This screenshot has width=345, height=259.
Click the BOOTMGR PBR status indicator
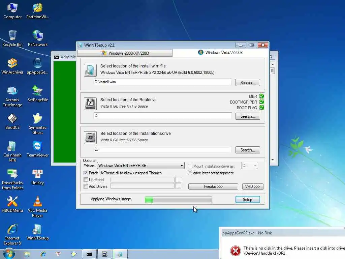pos(261,102)
